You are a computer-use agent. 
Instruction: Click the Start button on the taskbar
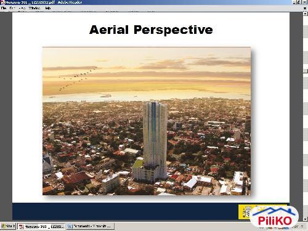point(8,226)
